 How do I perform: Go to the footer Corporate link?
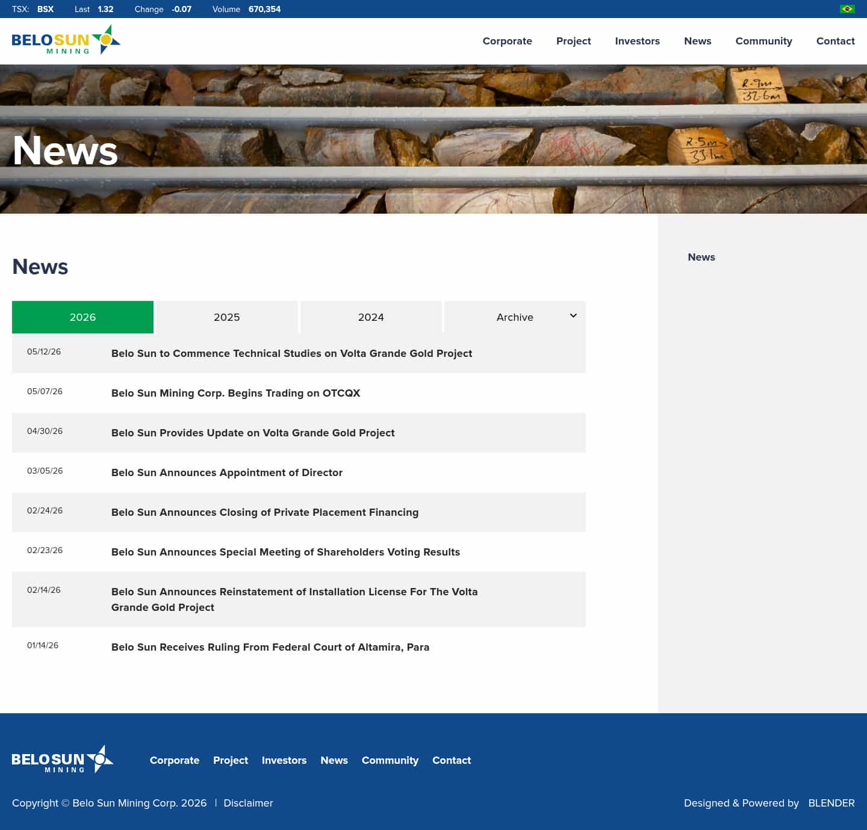(x=175, y=760)
